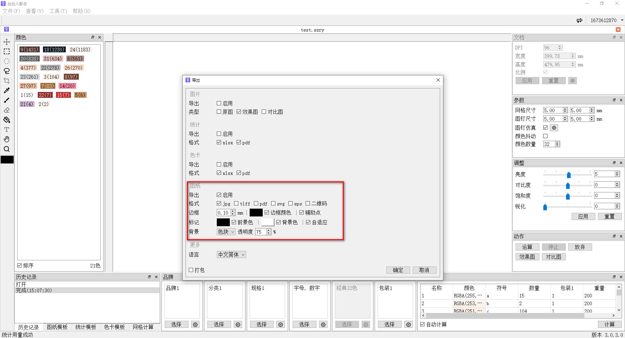Open the announcement megaphone icon
The width and height of the screenshot is (625, 338).
579,20
